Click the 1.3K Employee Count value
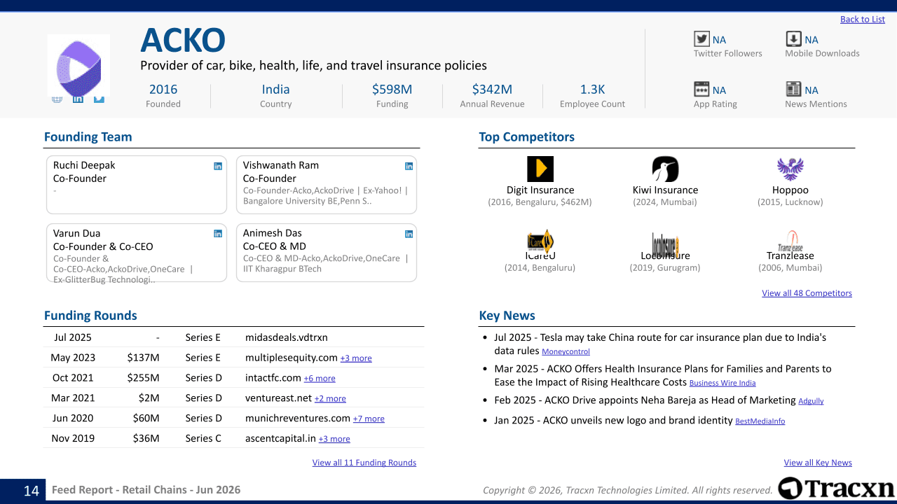 (592, 90)
